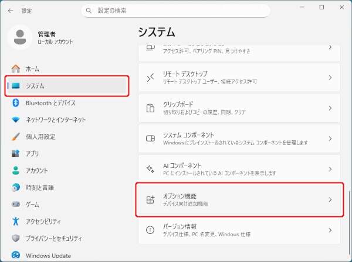352x262 pixels.
Task: Open chevron on アクセス許可、ペアリング PIN row
Action: click(x=330, y=47)
